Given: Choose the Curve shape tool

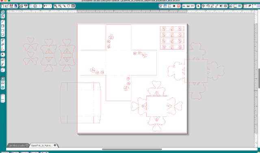Looking at the screenshot, I should [x=3, y=45].
